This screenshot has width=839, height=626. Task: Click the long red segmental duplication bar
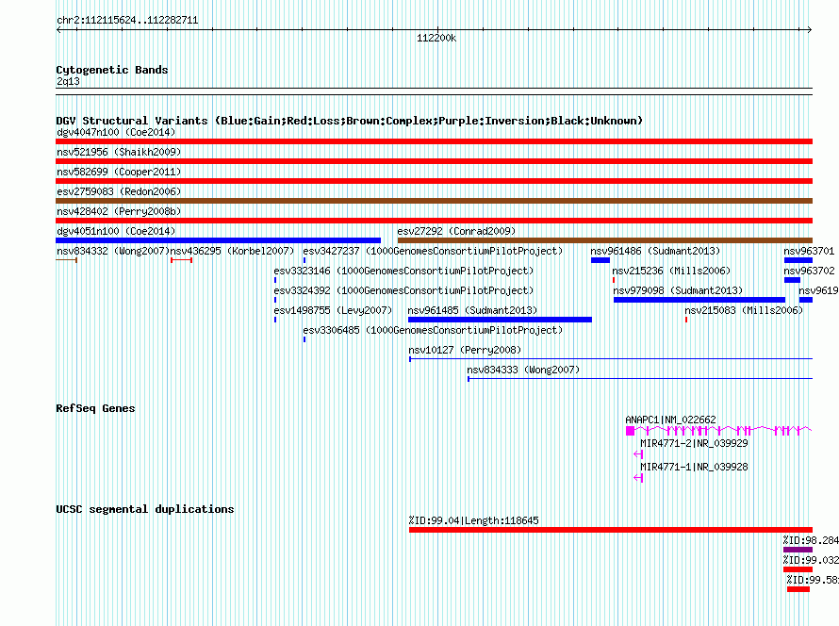(x=611, y=530)
